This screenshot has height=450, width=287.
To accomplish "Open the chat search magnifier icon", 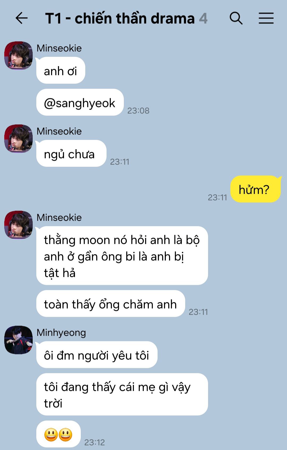I will [236, 18].
